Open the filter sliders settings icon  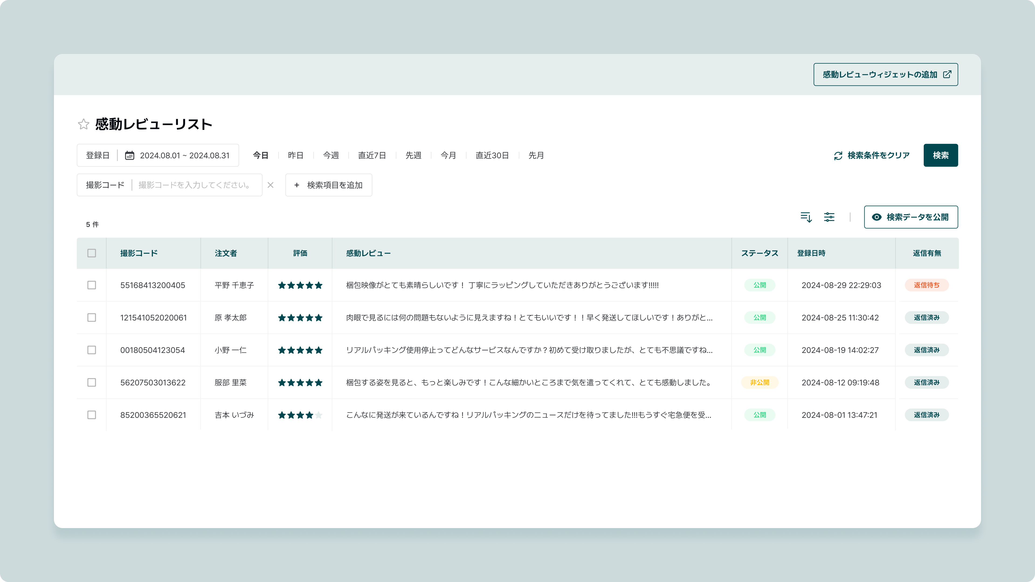point(829,217)
